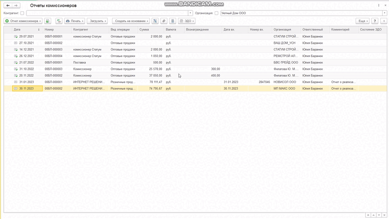Click the reward value 300,00

click(216, 69)
